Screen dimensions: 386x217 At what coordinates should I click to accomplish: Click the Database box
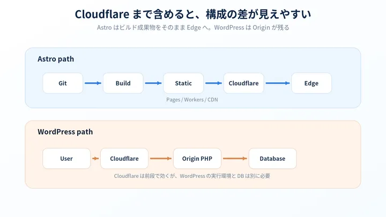[272, 159]
